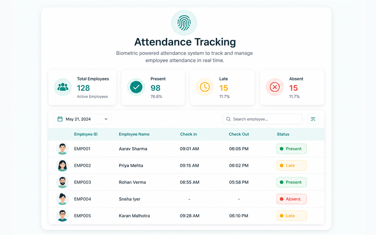This screenshot has width=376, height=235.
Task: Sort by Check Out column header
Action: [x=239, y=134]
